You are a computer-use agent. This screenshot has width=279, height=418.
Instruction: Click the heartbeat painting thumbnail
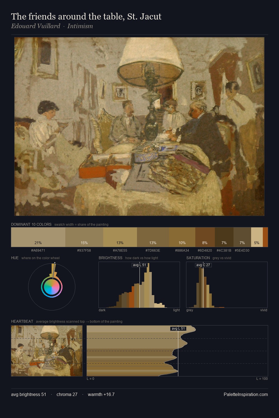click(47, 351)
